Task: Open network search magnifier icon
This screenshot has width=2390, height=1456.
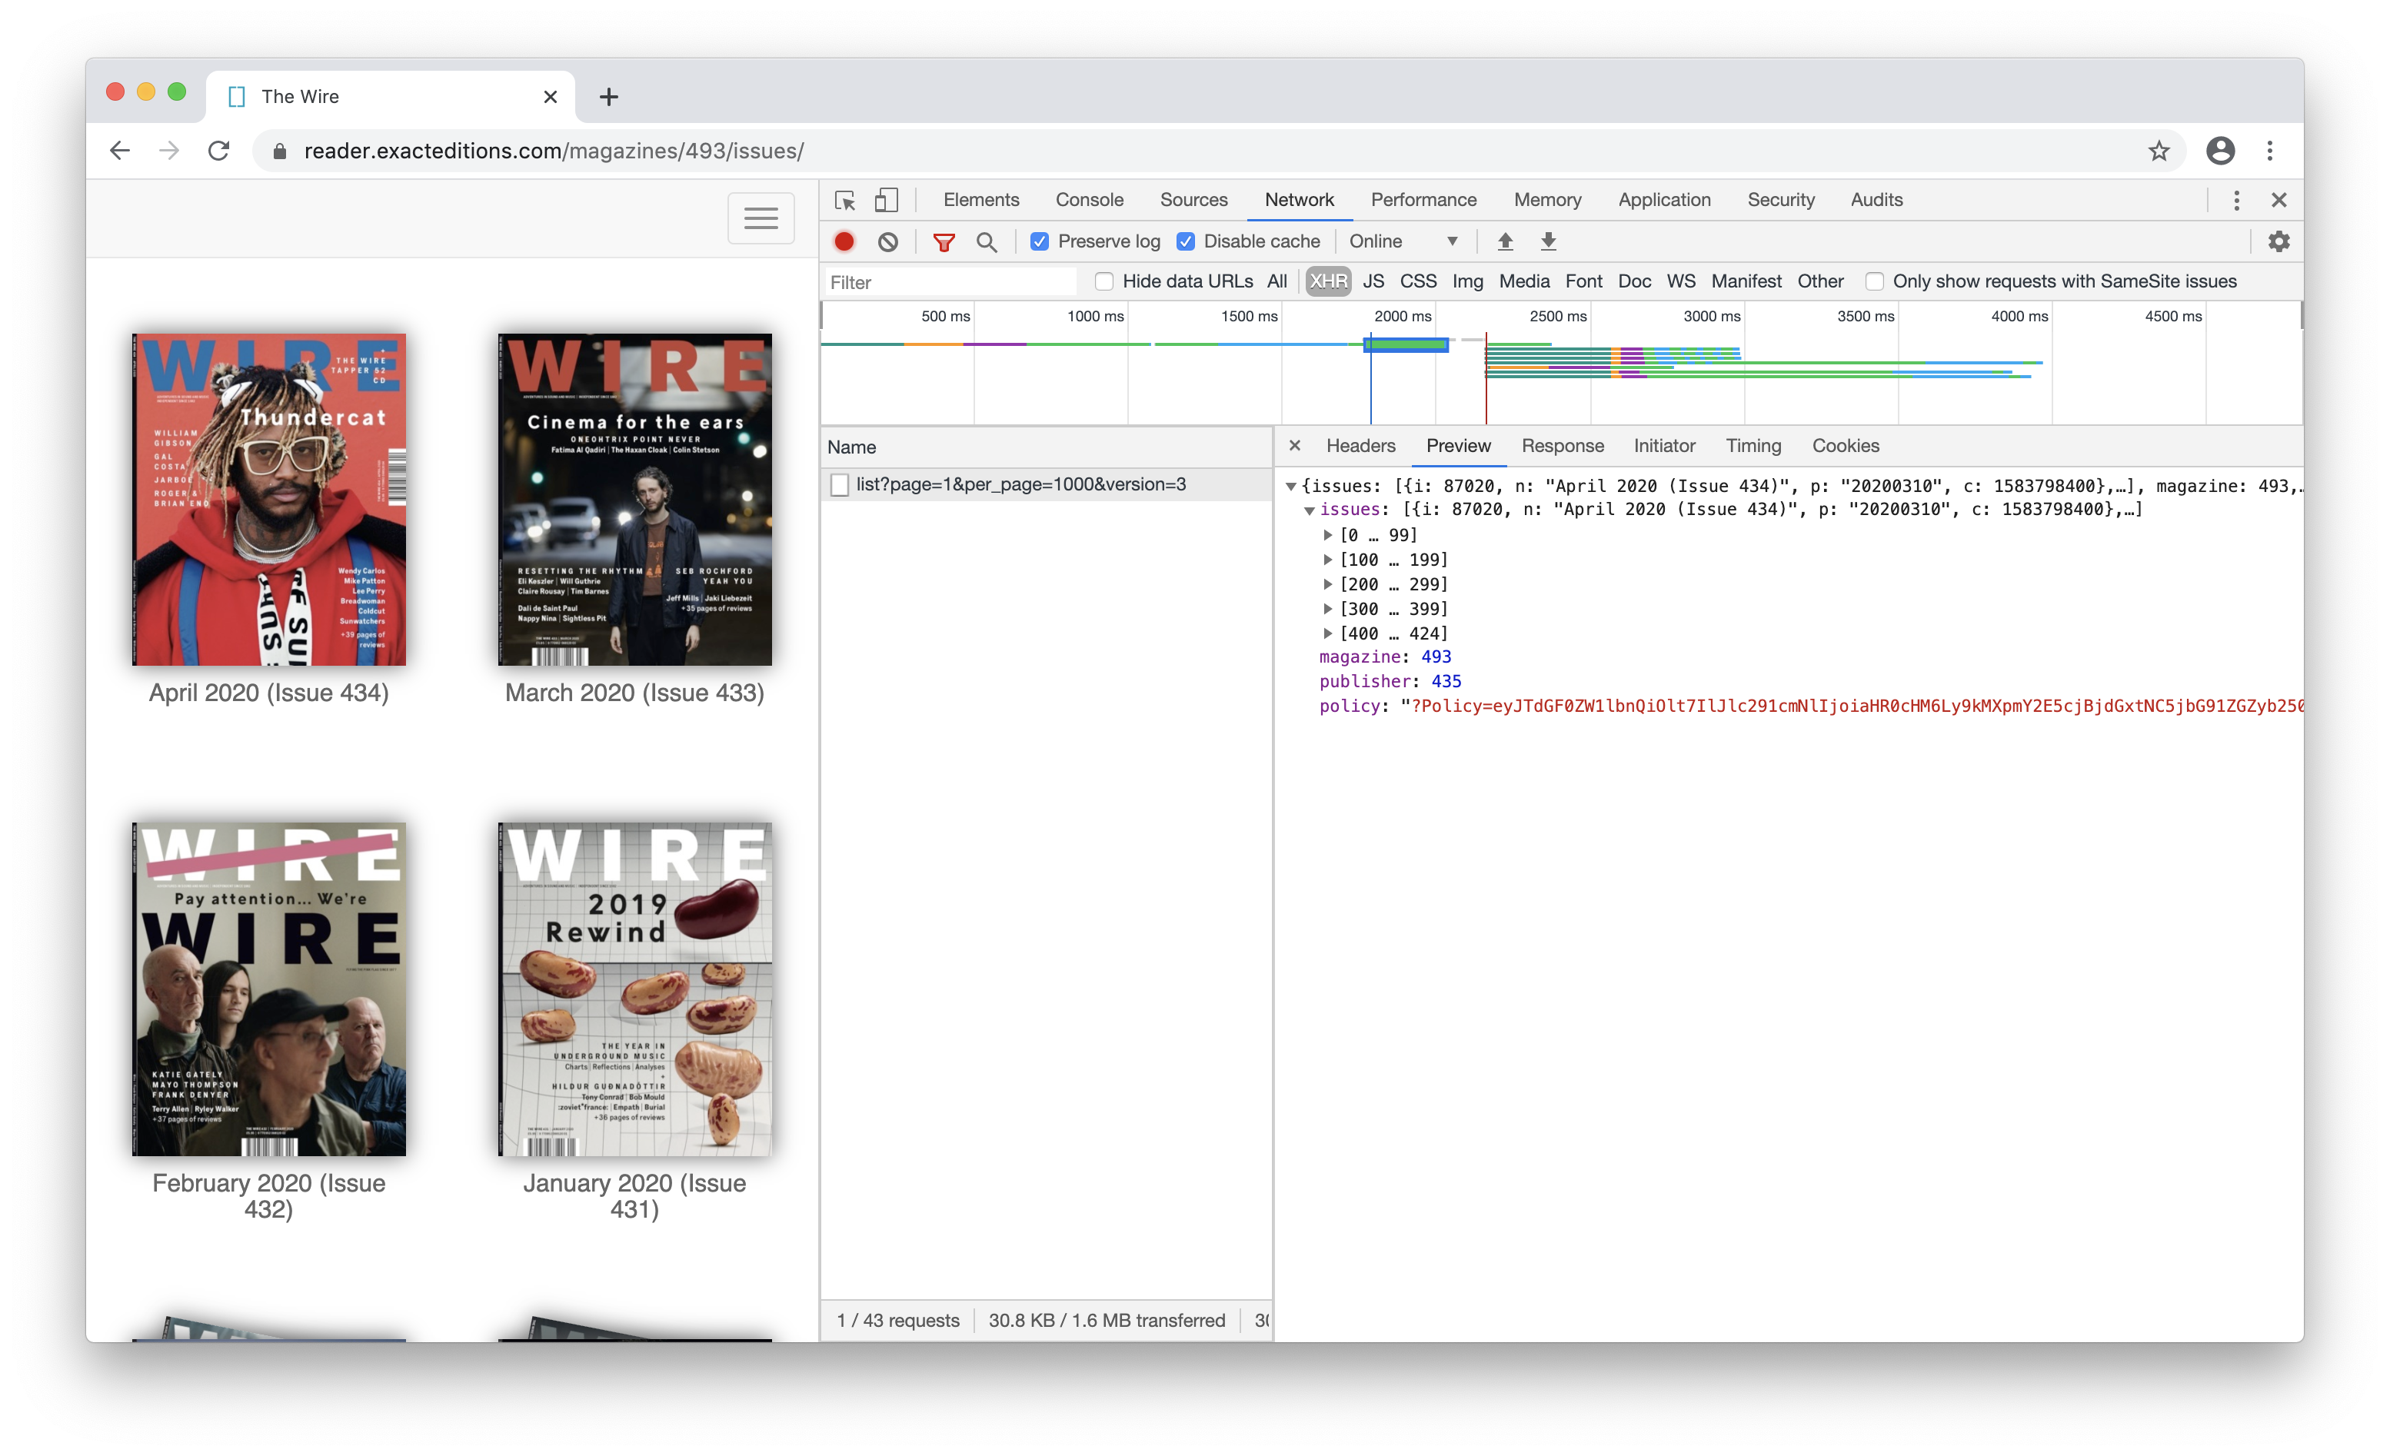Action: (987, 241)
